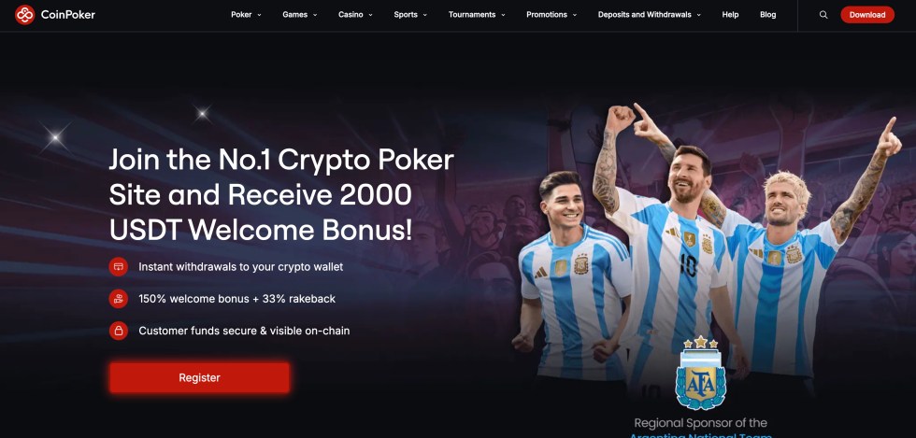Expand the Promotions dropdown
Screen dimensions: 916x438
point(551,15)
